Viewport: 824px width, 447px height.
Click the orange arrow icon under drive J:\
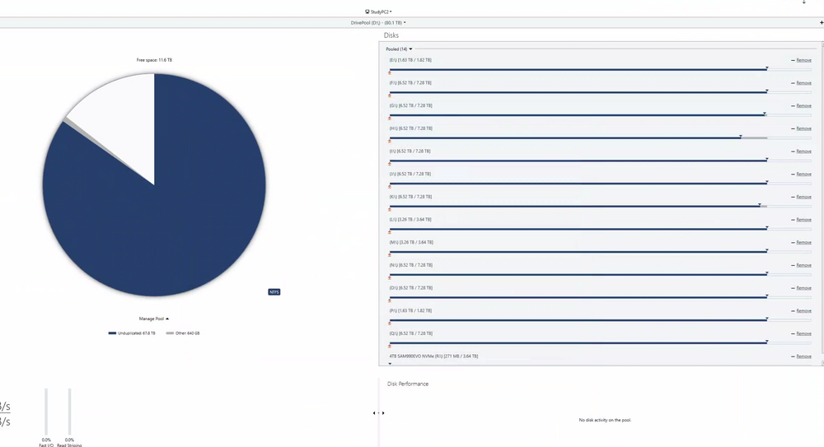point(390,187)
